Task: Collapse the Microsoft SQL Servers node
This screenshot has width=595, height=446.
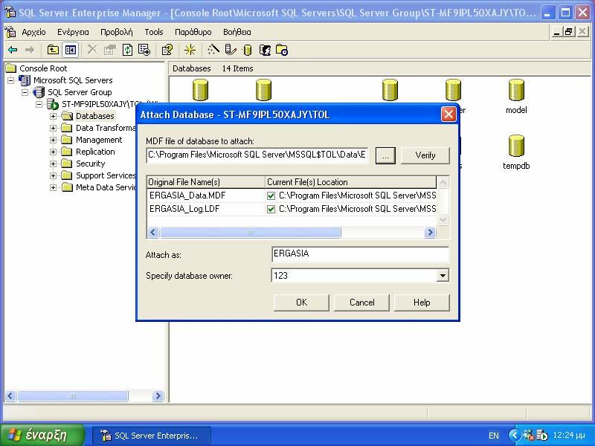Action: (x=11, y=80)
